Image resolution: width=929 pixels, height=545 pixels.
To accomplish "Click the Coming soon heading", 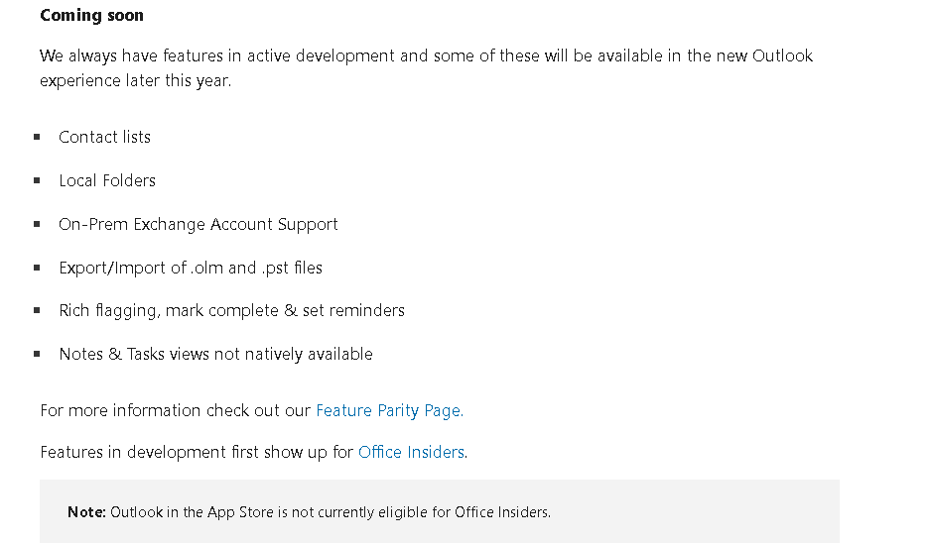I will click(92, 16).
